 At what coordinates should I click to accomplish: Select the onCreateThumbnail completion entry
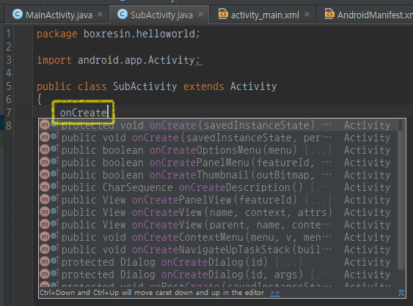point(219,175)
